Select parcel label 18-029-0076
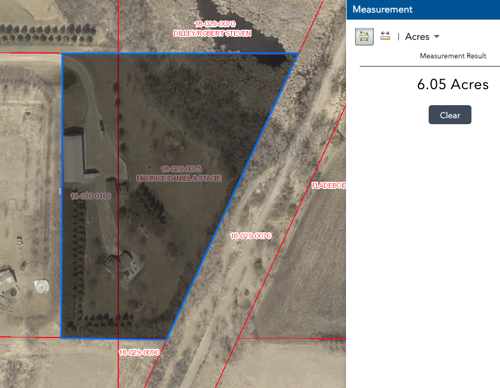500x388 pixels. [251, 236]
